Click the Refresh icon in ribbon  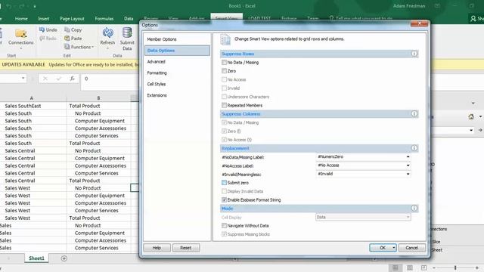107,32
